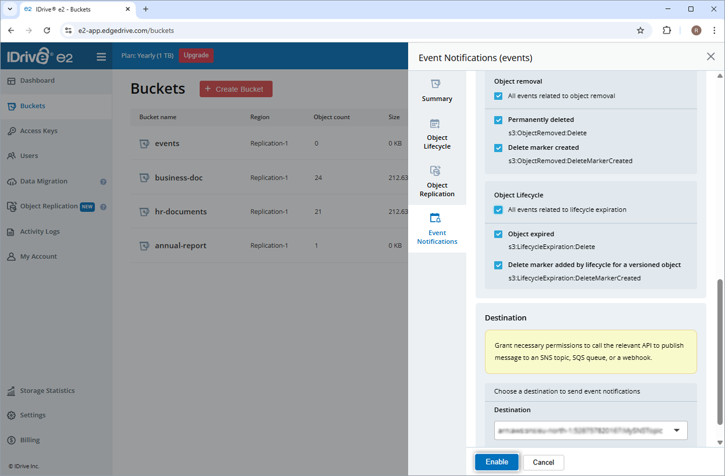Screen dimensions: 725x476
Task: Click the hr-documents bucket icon
Action: pyautogui.click(x=145, y=212)
